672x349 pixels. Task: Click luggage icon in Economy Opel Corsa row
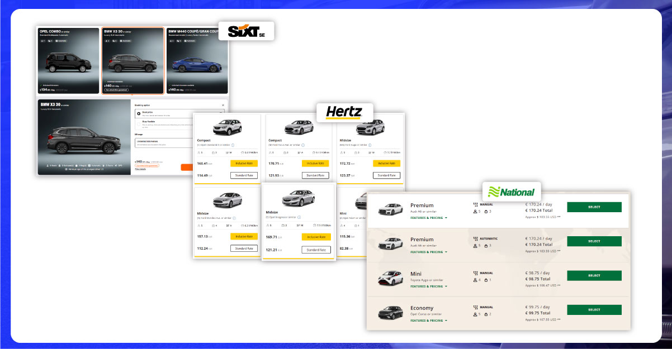(486, 314)
